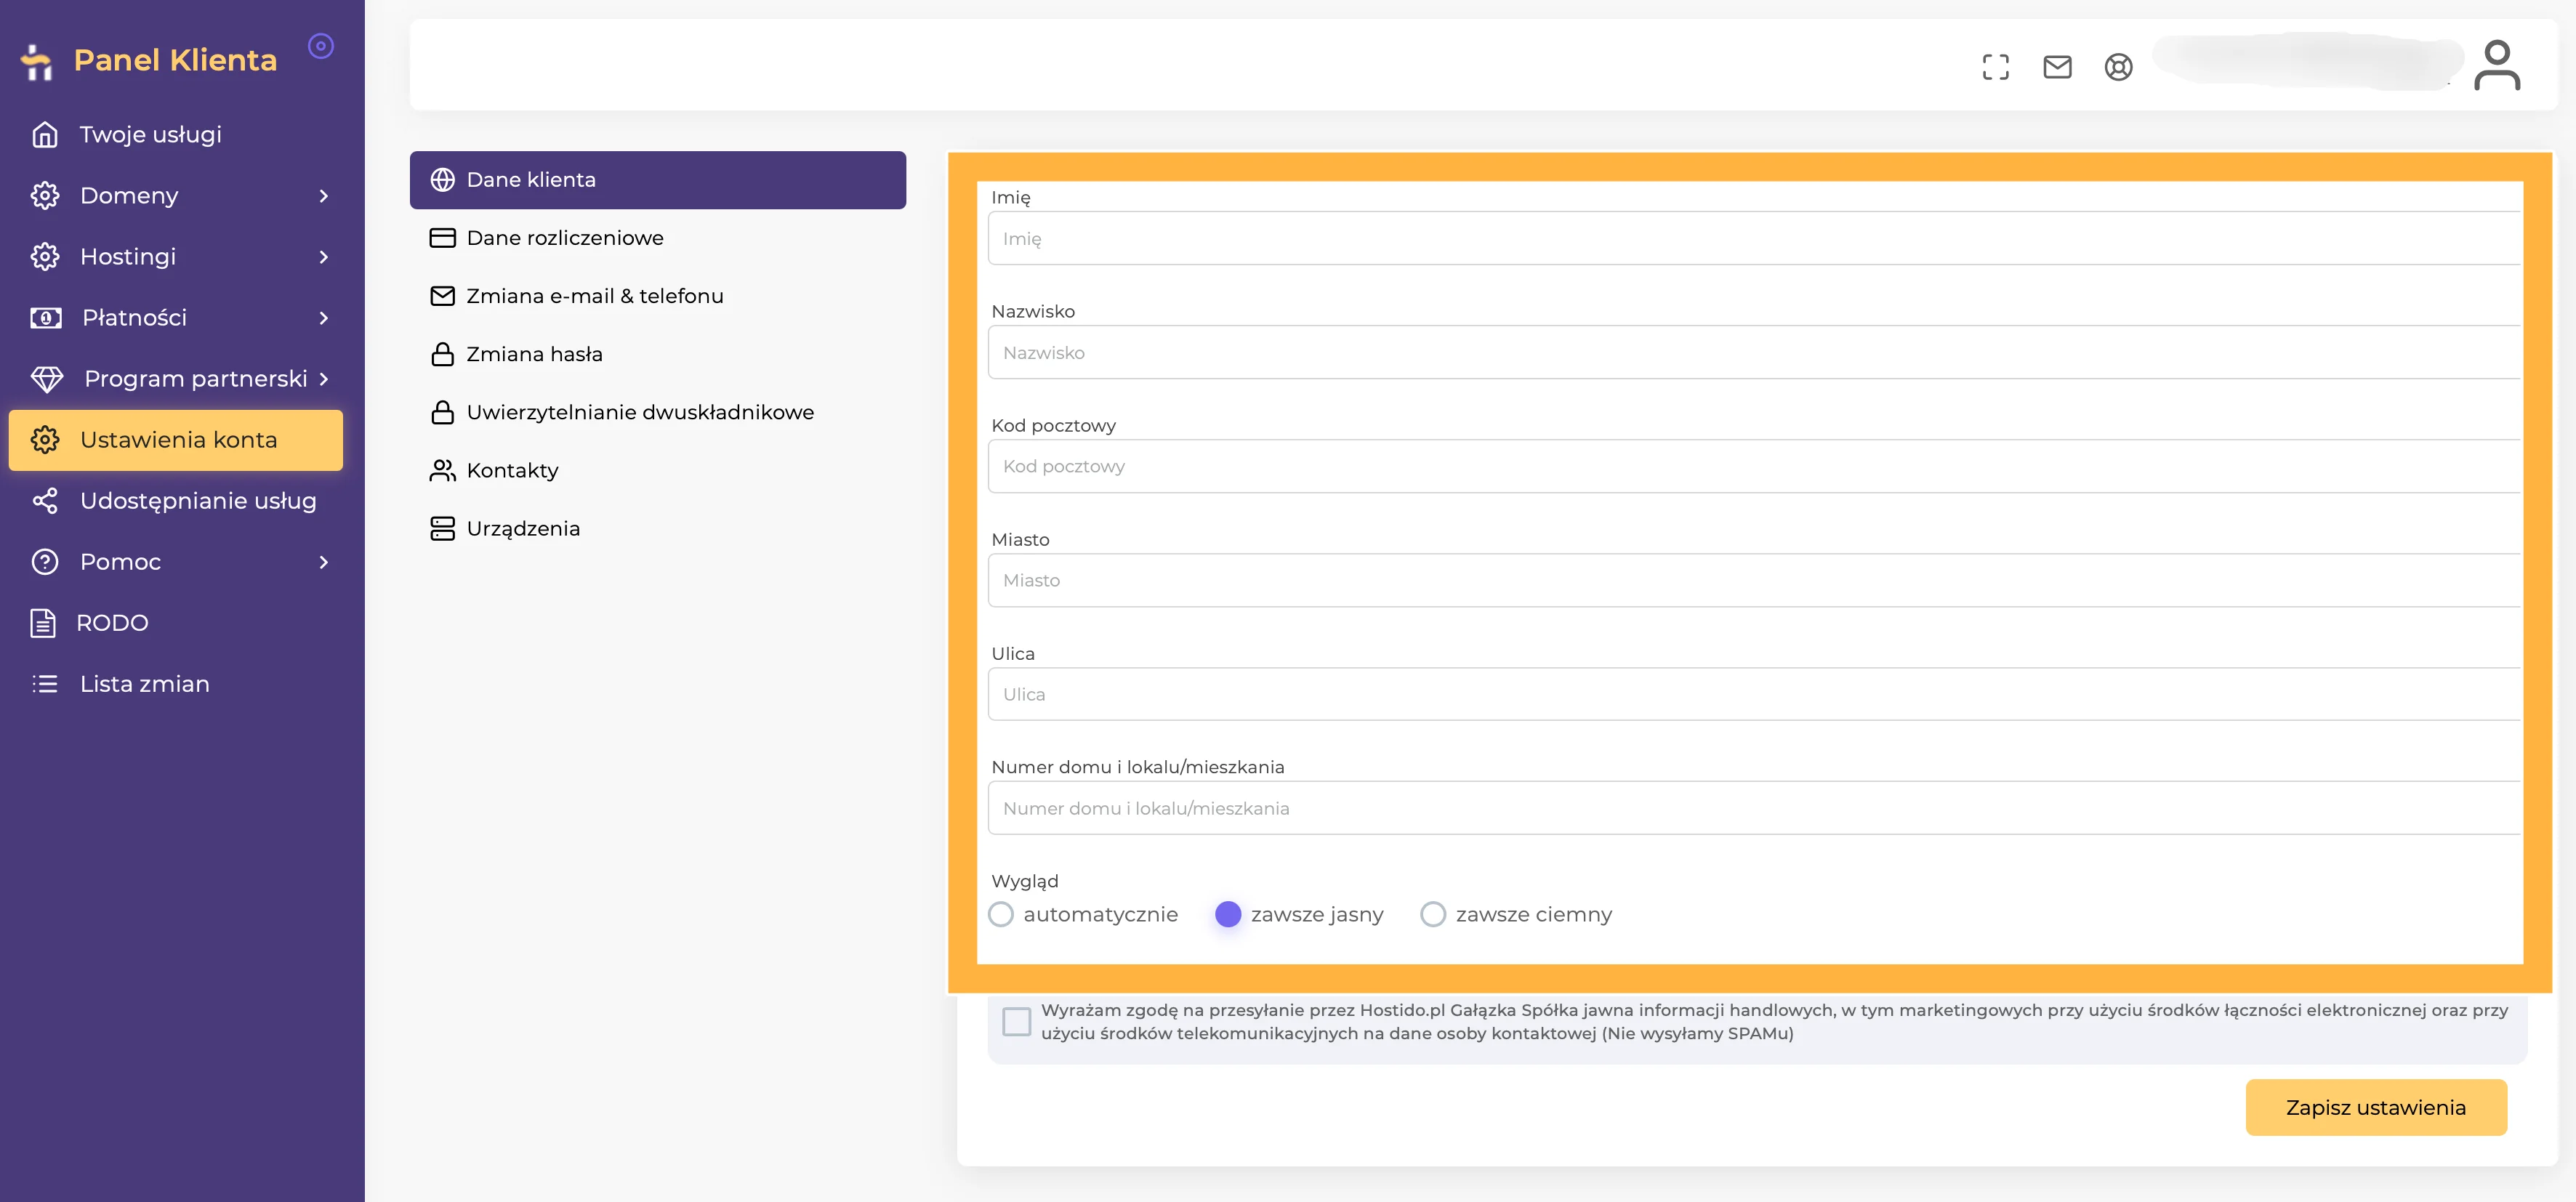
Task: Click the Panel Klienta title link
Action: 175,60
